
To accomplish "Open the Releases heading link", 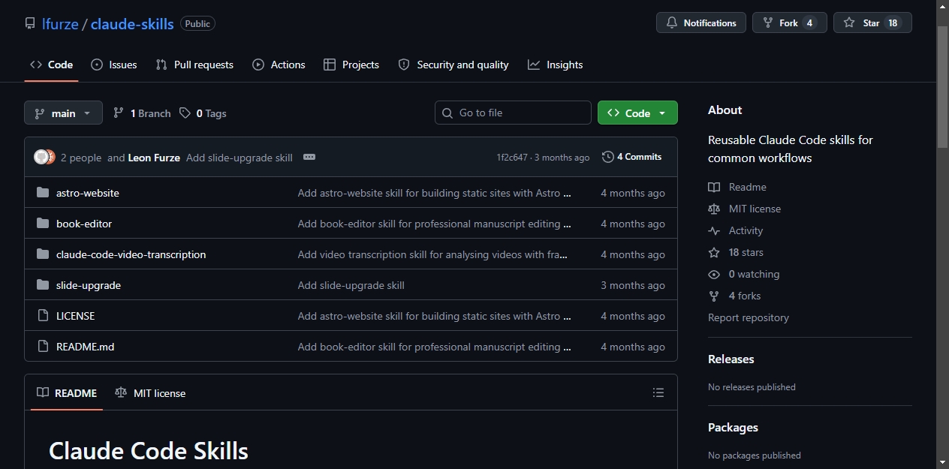I will (x=731, y=359).
